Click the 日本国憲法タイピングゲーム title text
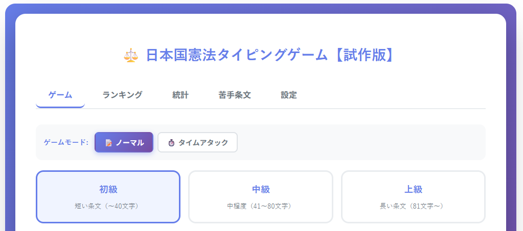This screenshot has width=523, height=231. click(x=237, y=55)
